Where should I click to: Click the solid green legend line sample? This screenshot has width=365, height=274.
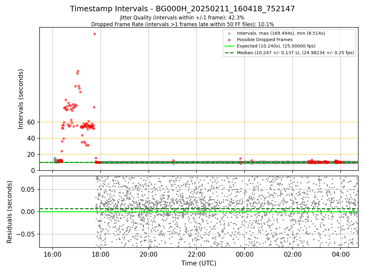pyautogui.click(x=229, y=46)
